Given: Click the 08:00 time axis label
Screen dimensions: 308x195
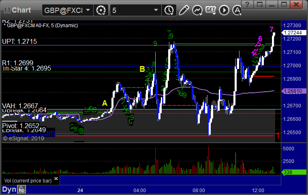Looking at the screenshot, I should pos(199,190).
